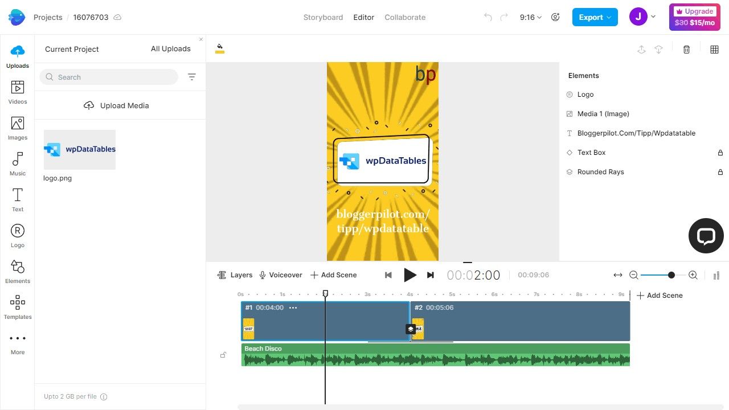Select the Text tool in sidebar
The height and width of the screenshot is (410, 729).
coord(18,200)
